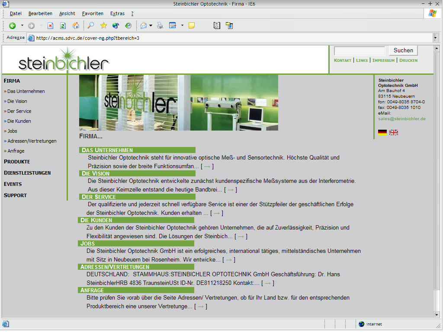Open the Bearbeiten menu

pyautogui.click(x=40, y=13)
